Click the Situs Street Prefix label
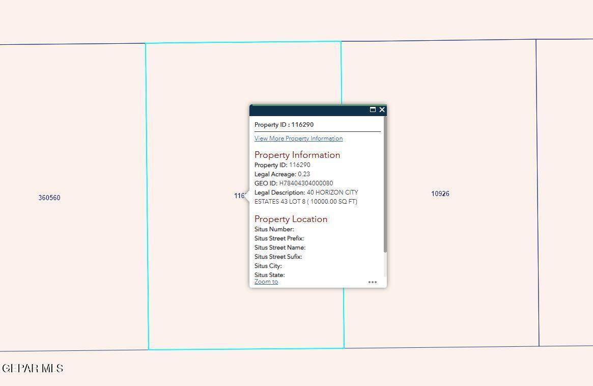Image resolution: width=593 pixels, height=386 pixels. (x=279, y=238)
